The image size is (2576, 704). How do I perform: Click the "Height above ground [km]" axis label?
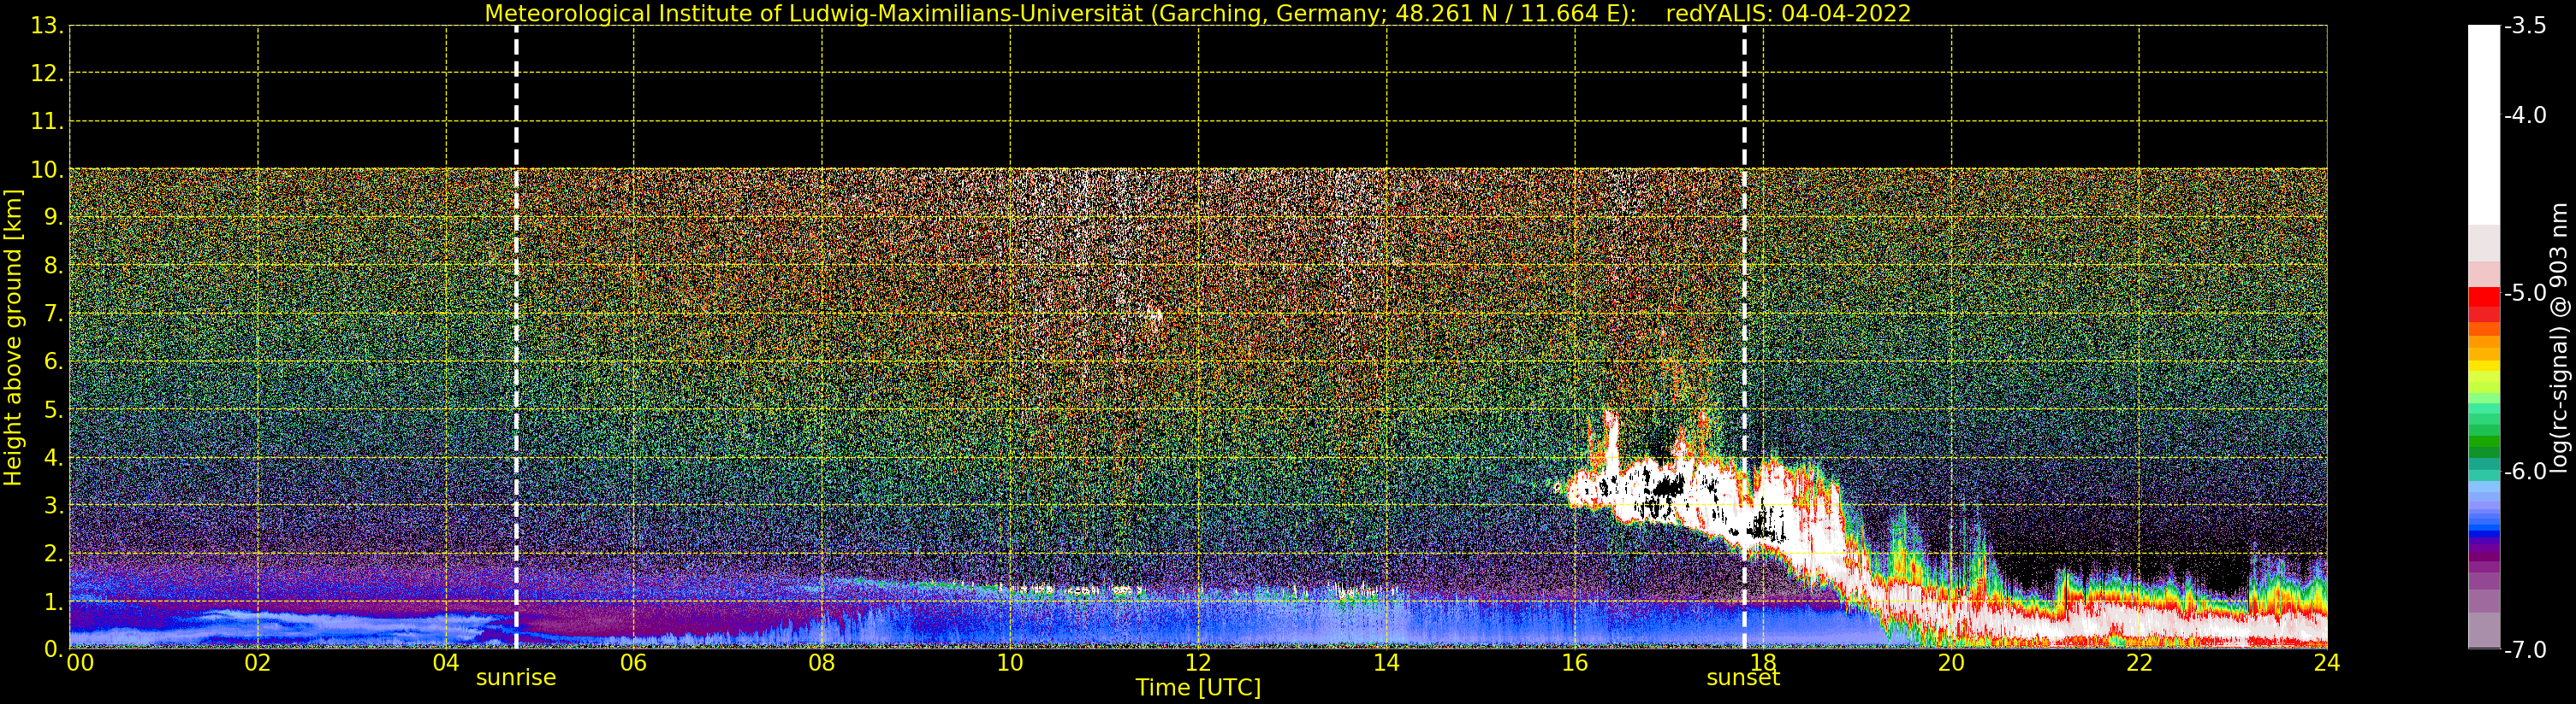pos(13,337)
